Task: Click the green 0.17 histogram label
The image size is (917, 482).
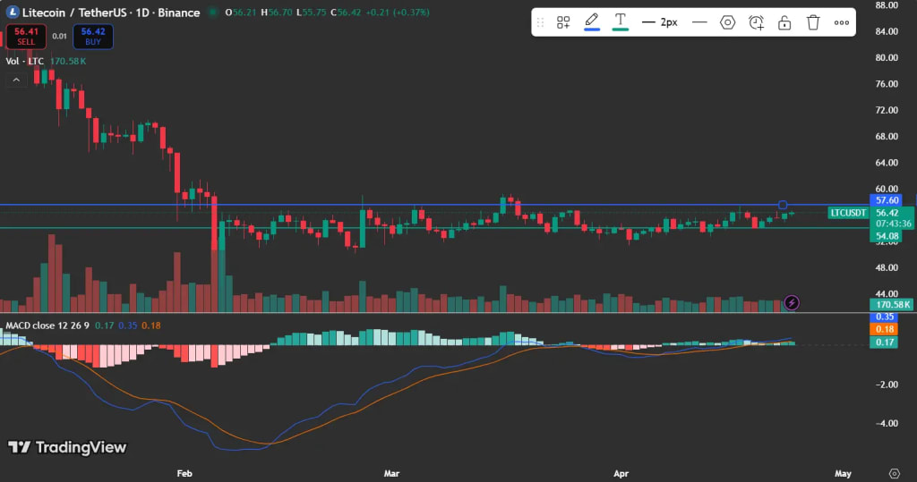Action: (x=885, y=342)
